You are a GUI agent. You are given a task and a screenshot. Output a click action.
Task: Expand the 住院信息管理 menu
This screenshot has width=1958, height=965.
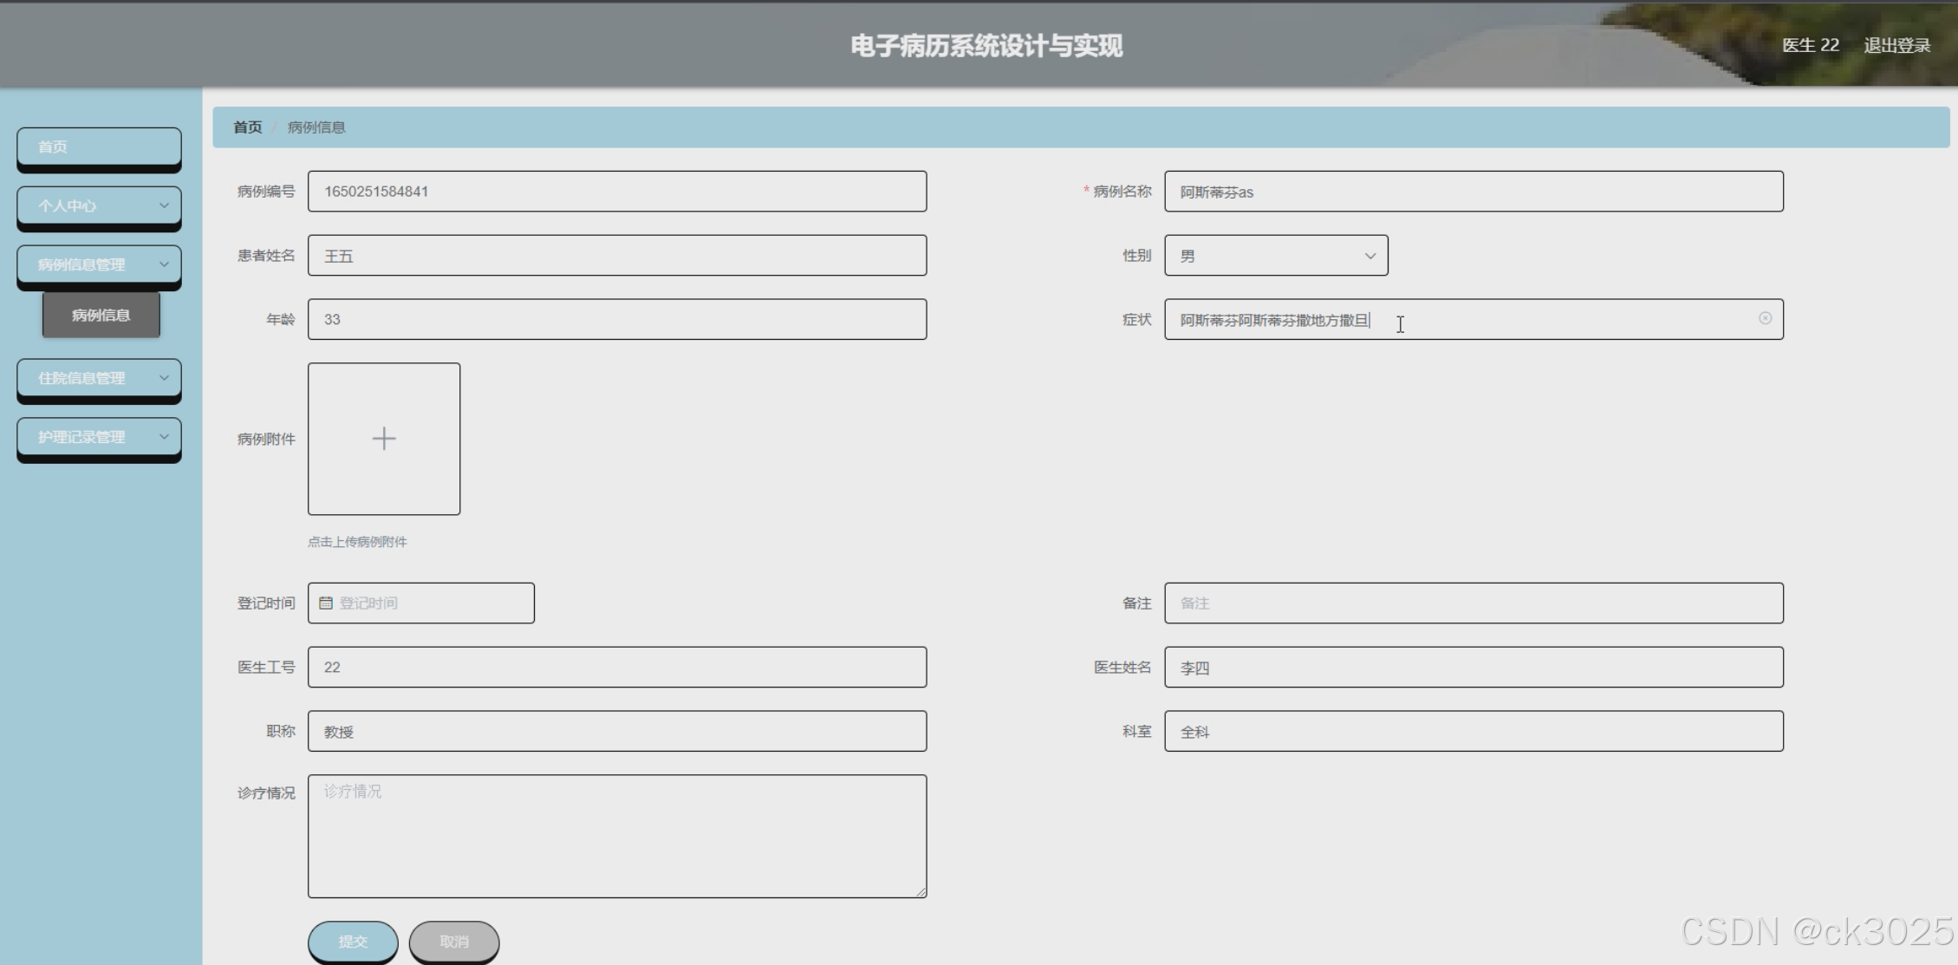pyautogui.click(x=99, y=378)
